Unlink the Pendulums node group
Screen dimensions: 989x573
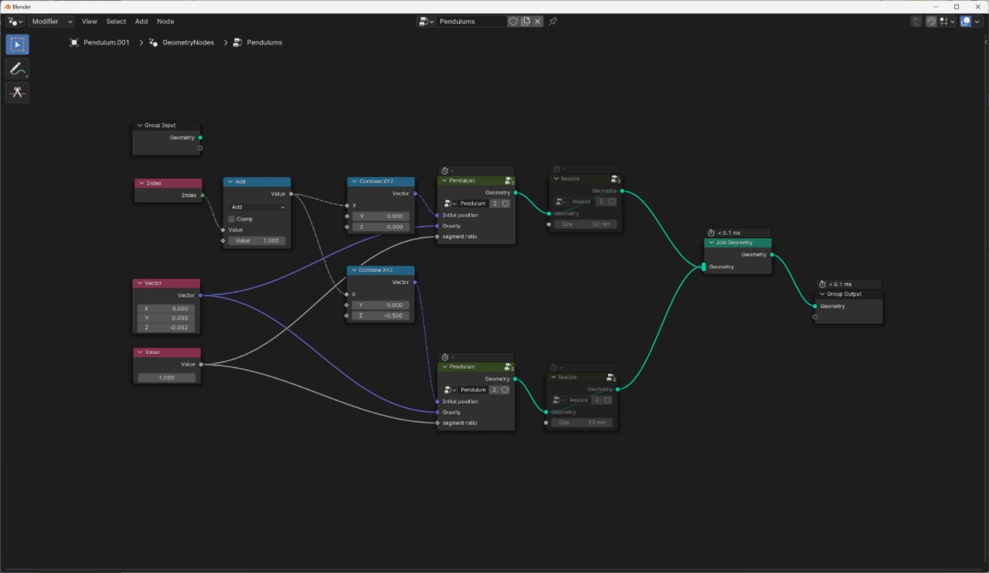pyautogui.click(x=538, y=22)
